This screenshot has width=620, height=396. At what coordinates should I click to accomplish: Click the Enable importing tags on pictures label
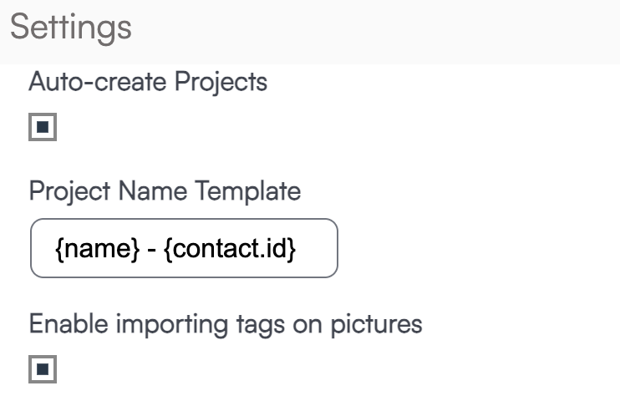[226, 323]
